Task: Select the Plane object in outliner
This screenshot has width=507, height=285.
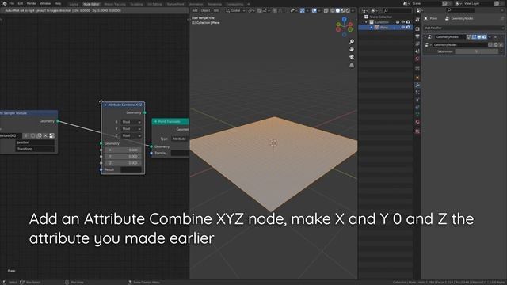Action: click(383, 28)
